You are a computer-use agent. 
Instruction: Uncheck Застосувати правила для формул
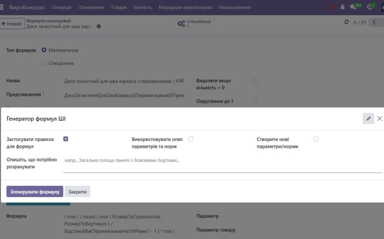(x=66, y=139)
